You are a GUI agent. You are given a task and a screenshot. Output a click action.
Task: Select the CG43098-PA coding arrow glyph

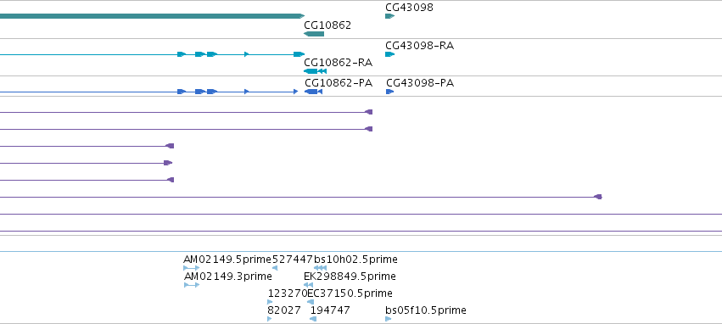coord(389,92)
